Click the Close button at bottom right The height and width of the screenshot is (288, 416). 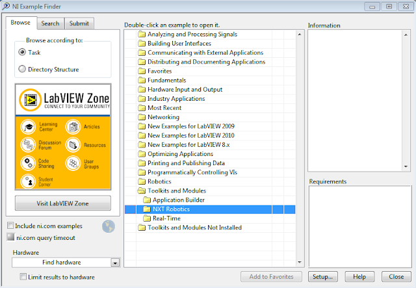click(x=396, y=277)
